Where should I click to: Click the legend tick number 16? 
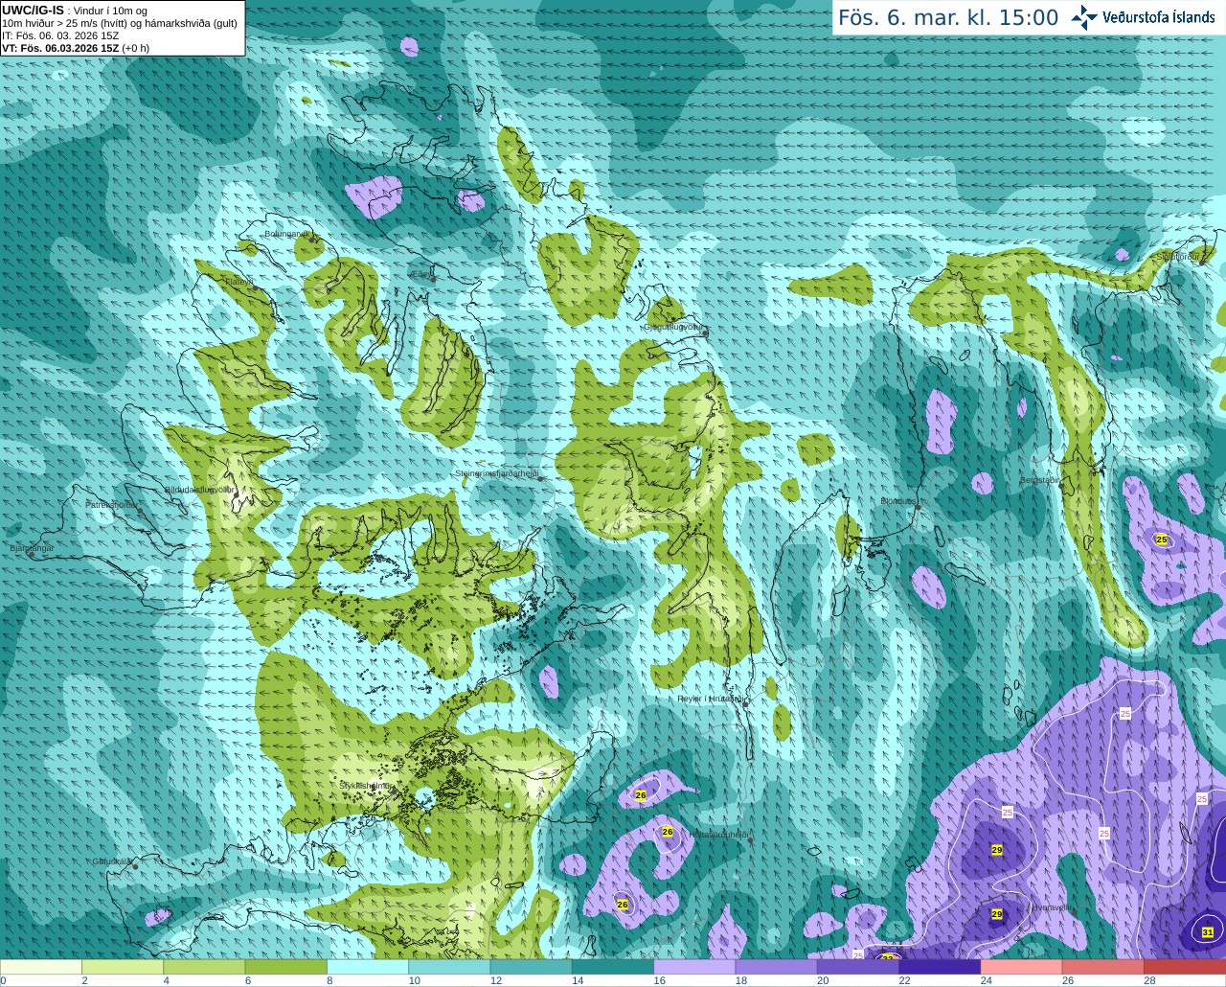(659, 980)
